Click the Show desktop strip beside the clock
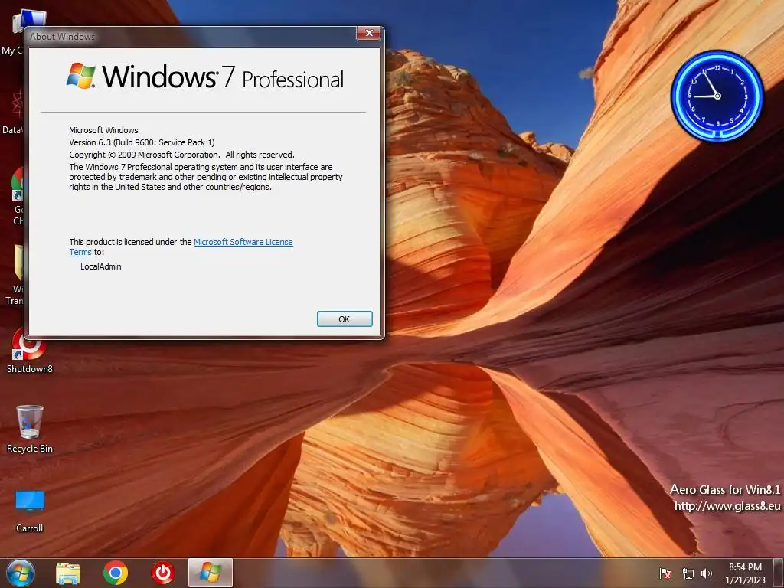 point(778,573)
